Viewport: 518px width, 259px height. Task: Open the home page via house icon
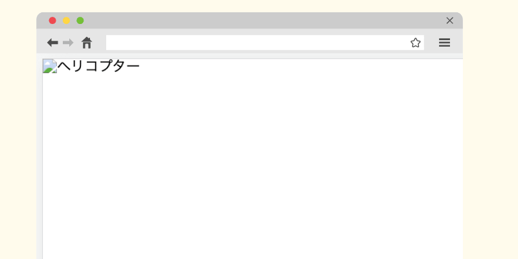(87, 43)
